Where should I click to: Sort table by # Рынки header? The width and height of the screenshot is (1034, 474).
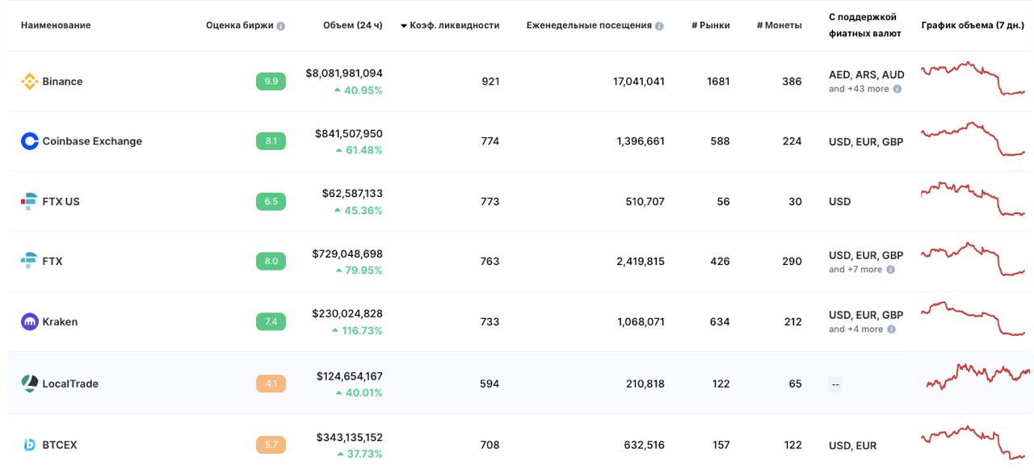pos(710,25)
